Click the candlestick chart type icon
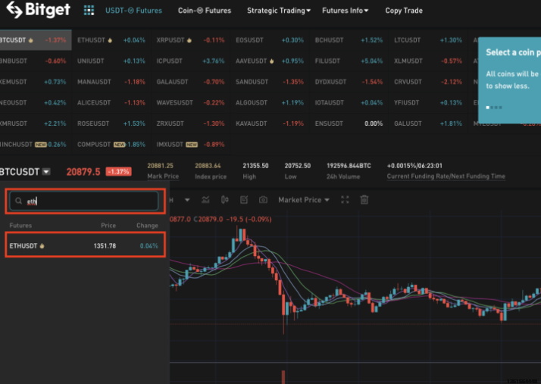 [x=224, y=200]
